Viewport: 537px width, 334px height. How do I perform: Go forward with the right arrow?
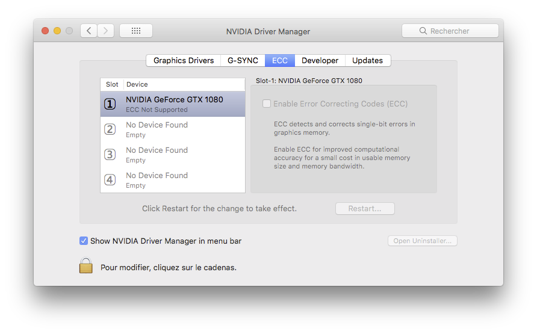point(105,31)
